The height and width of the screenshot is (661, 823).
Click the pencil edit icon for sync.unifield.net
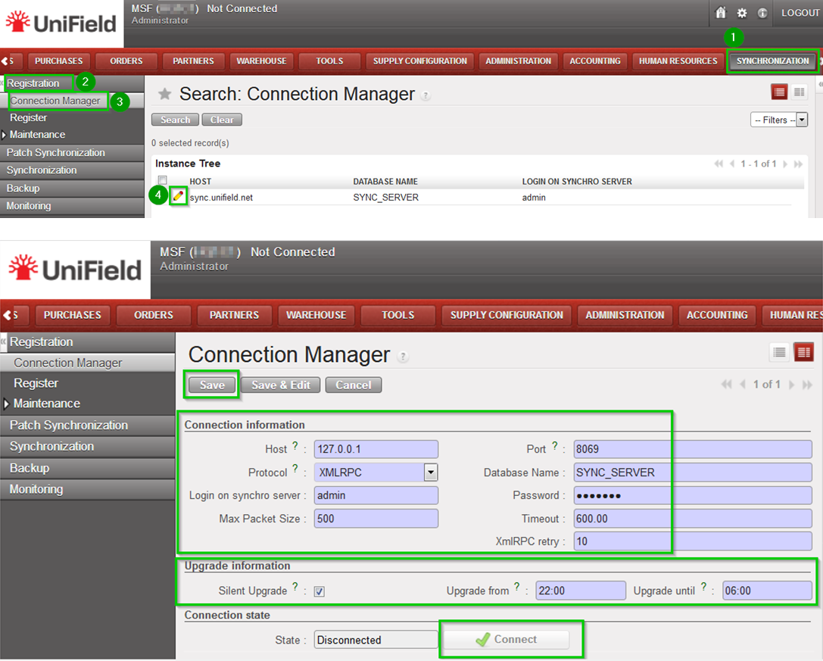[x=178, y=196]
